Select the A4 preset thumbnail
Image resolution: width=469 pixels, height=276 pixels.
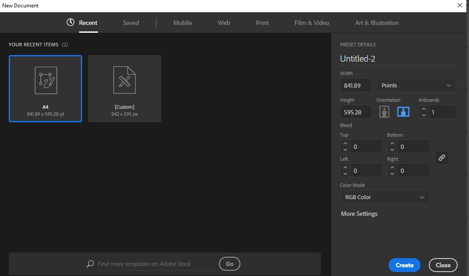tap(45, 89)
